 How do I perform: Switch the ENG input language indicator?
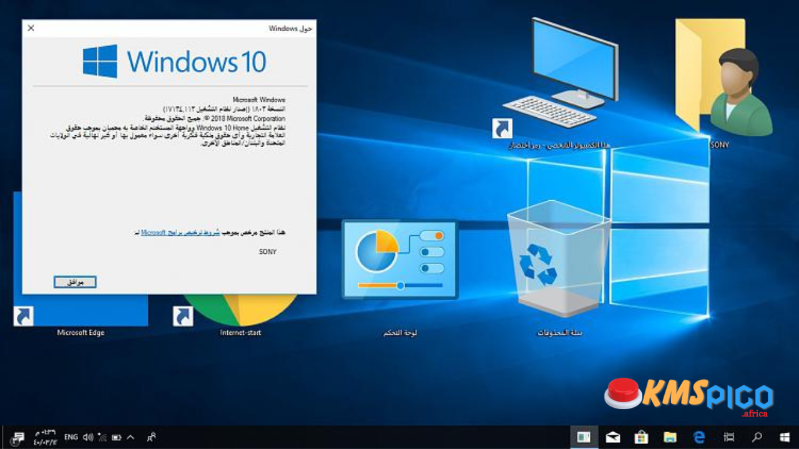[71, 437]
